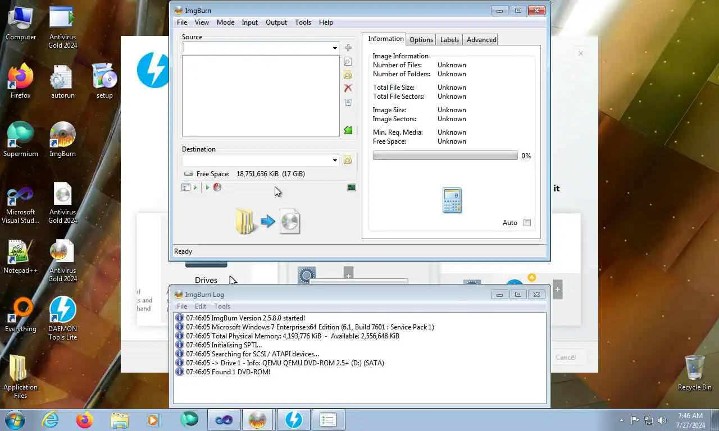Click the dimmed Cancel button in background window
The height and width of the screenshot is (431, 719).
point(565,357)
